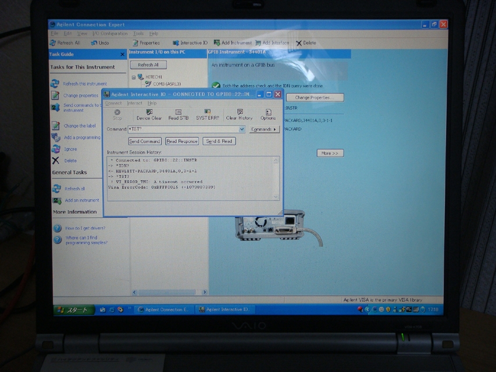The image size is (496, 372).
Task: Click the VI_ERROR_TMO timeout line in history
Action: tap(157, 182)
